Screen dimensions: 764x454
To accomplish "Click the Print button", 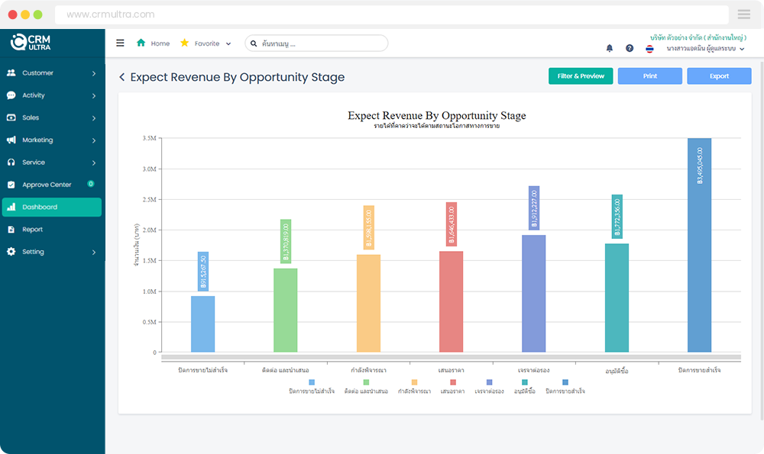I will pyautogui.click(x=650, y=76).
